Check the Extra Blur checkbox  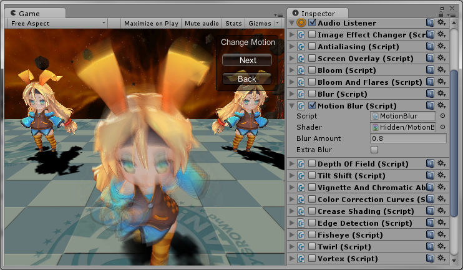(374, 150)
